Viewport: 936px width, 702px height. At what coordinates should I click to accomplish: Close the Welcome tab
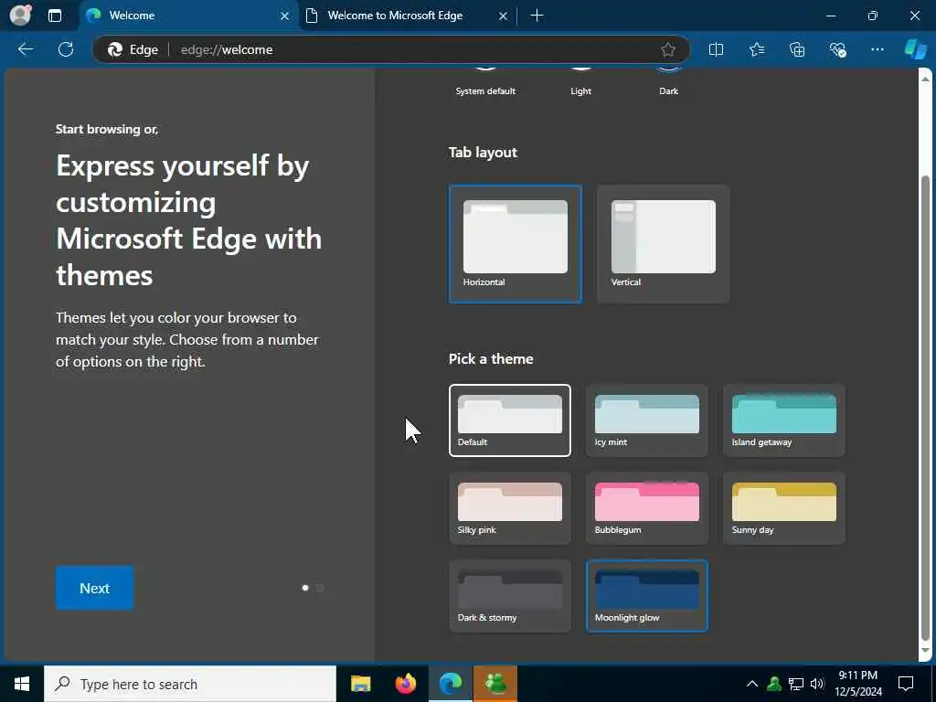285,16
